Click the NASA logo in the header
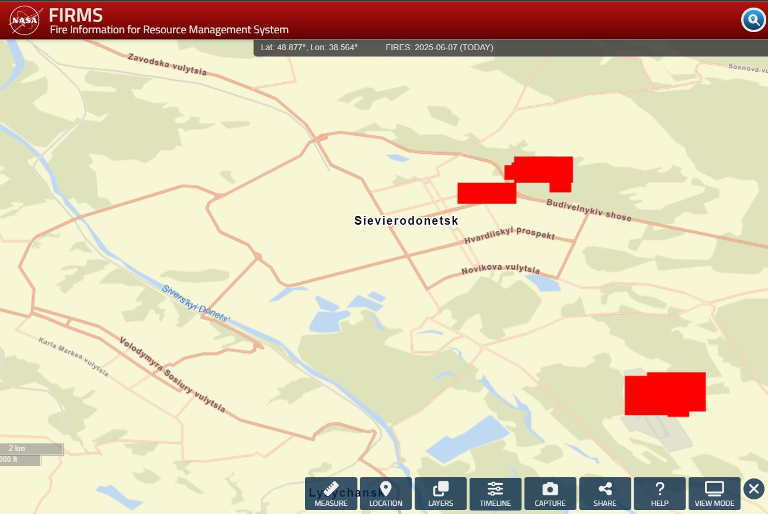The image size is (768, 514). pyautogui.click(x=25, y=20)
